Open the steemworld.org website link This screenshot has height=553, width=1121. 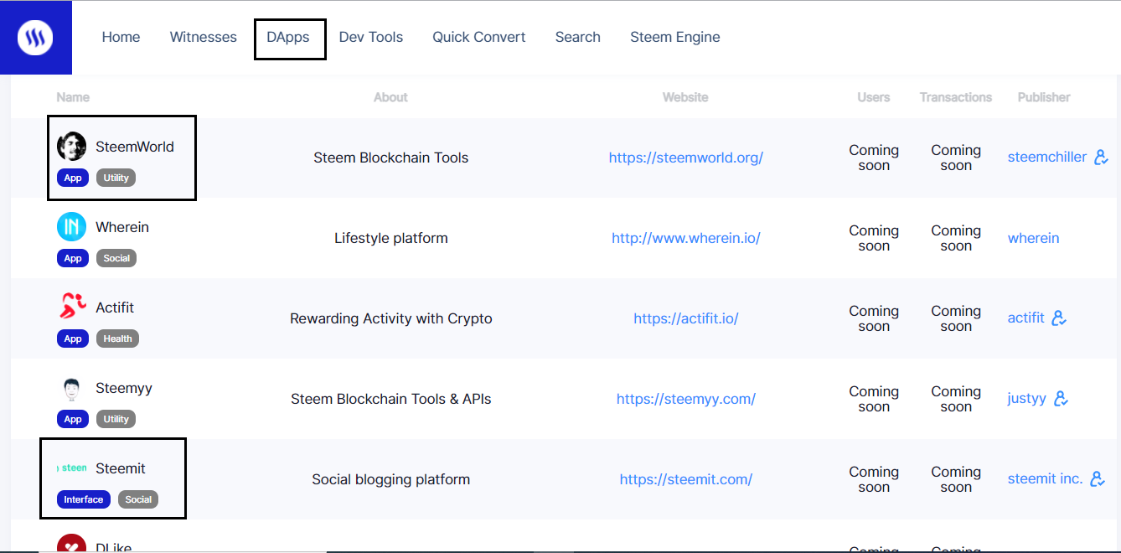(685, 158)
